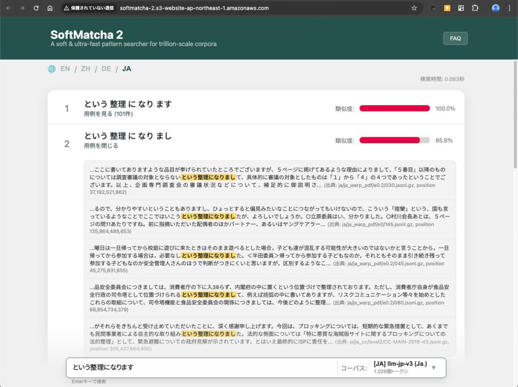Switch language to ZH
Screen dimensions: 518x387
85,69
